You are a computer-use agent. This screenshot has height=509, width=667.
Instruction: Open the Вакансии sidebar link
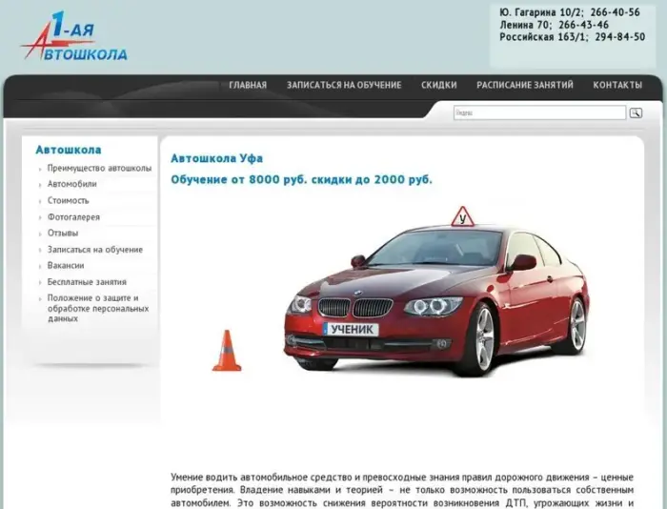pos(66,265)
